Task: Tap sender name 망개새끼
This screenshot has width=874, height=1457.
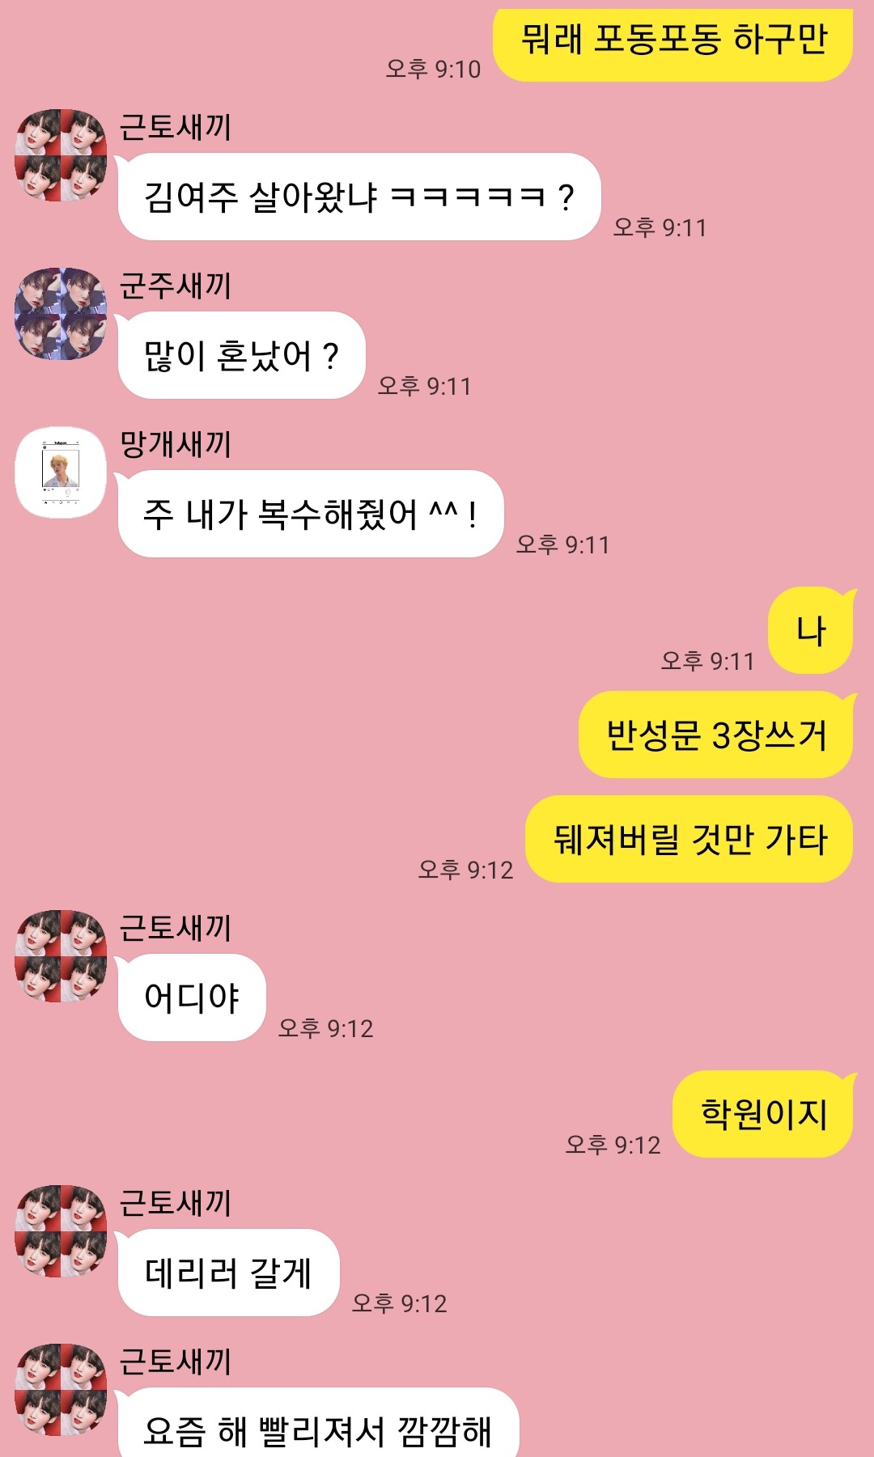Action: coord(176,444)
